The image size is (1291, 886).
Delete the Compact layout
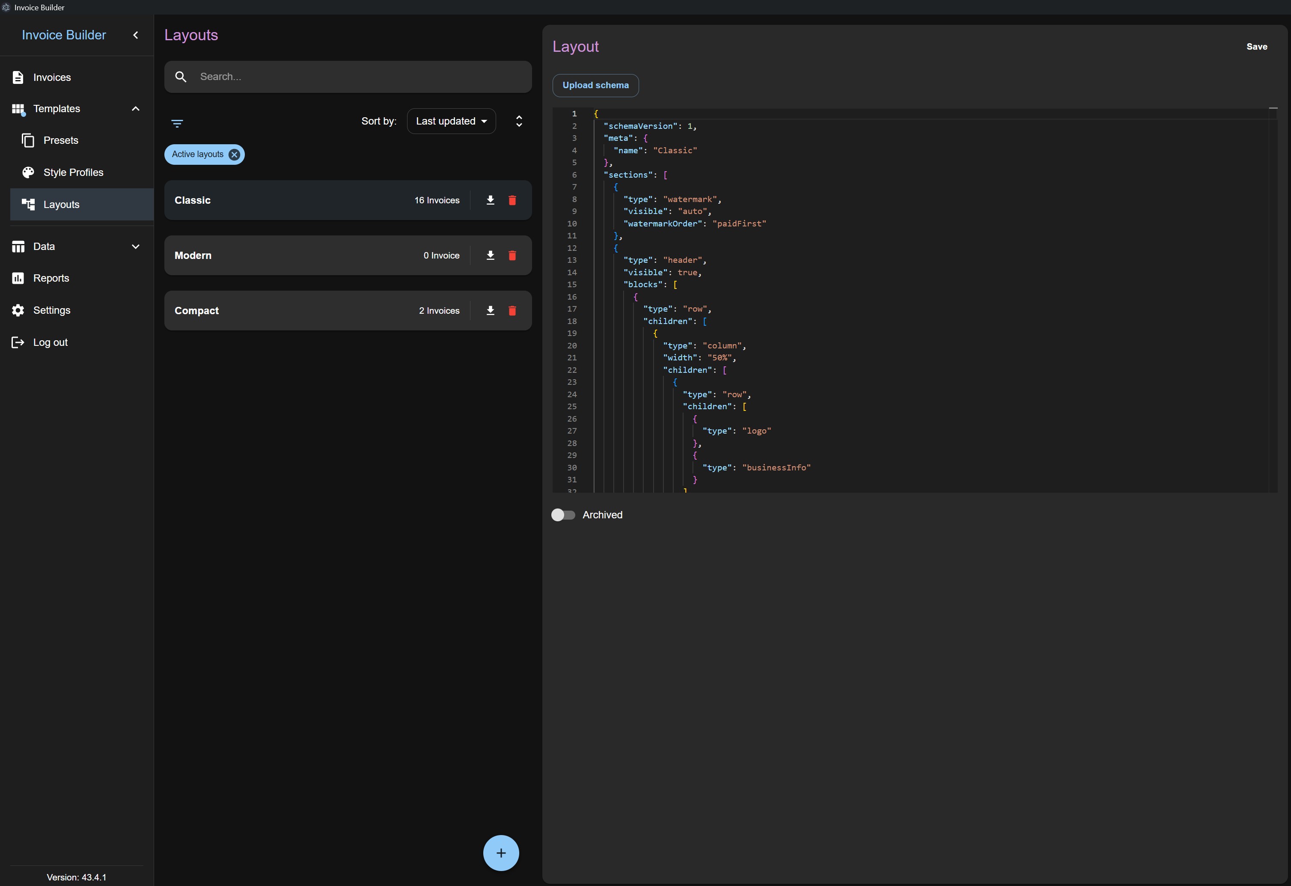coord(512,310)
